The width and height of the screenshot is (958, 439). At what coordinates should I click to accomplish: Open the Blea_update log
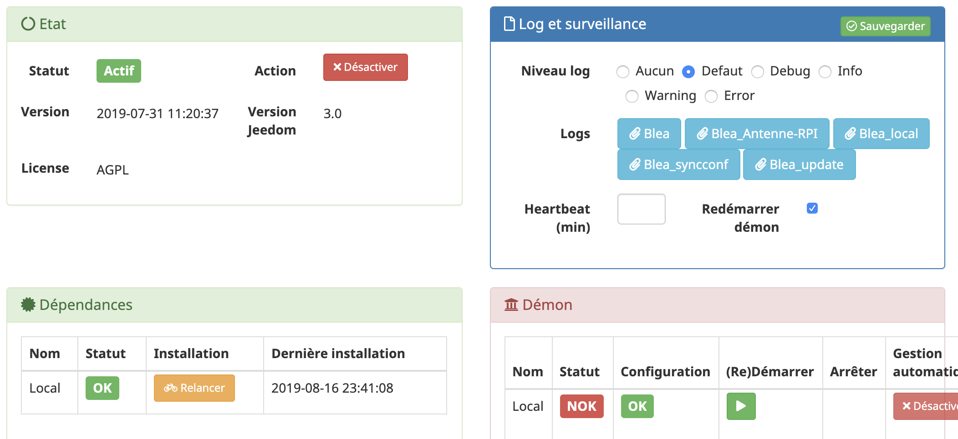coord(799,165)
